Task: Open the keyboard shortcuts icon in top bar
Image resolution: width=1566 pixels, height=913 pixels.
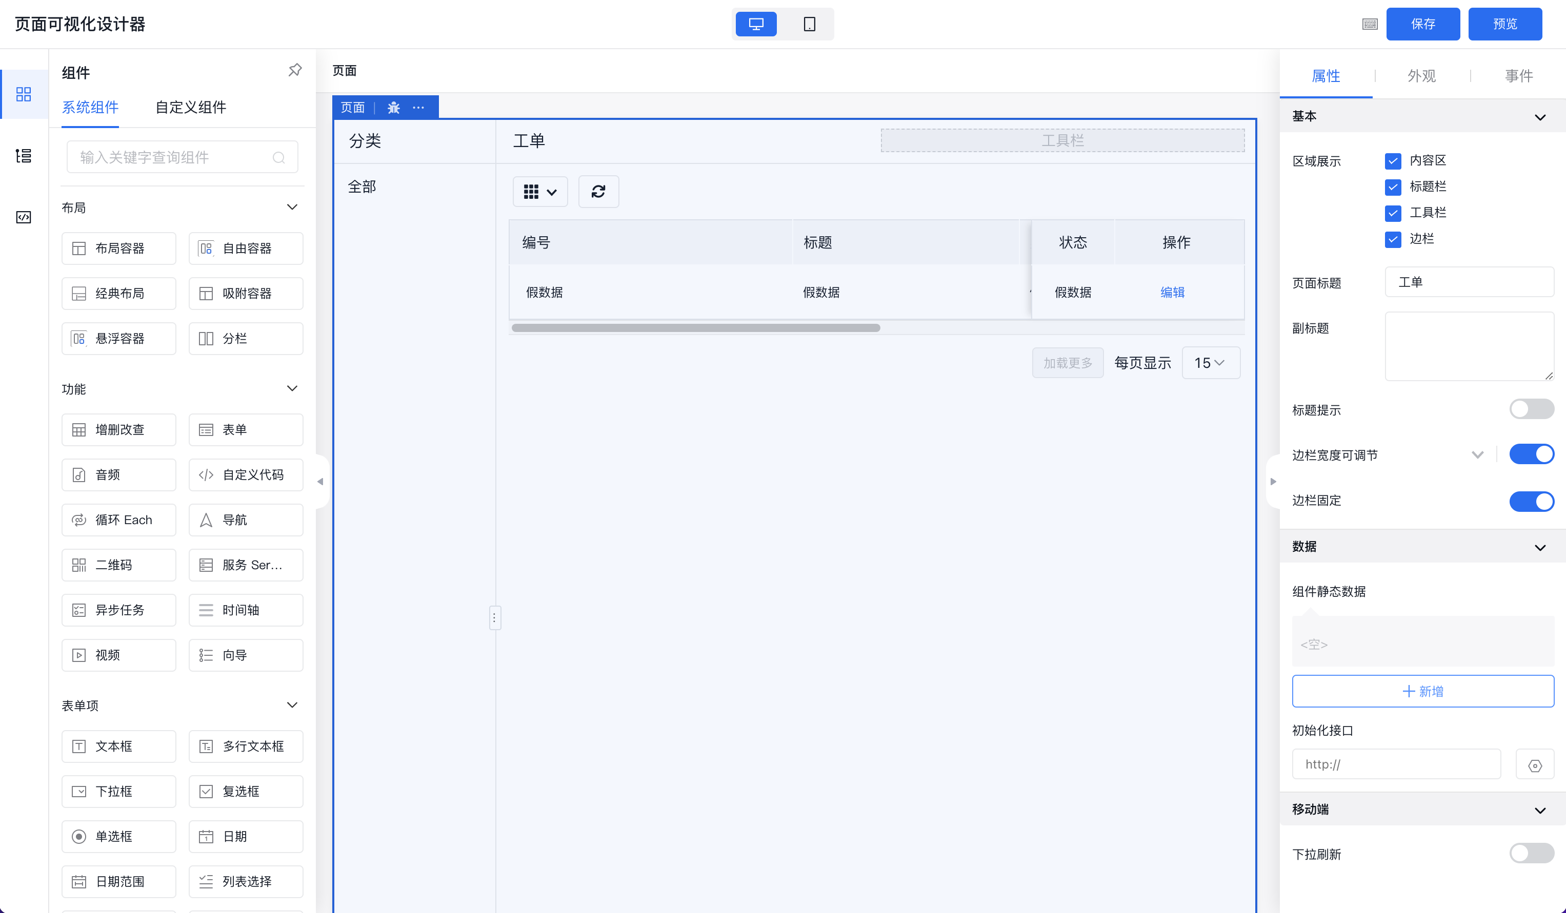Action: (x=1369, y=24)
